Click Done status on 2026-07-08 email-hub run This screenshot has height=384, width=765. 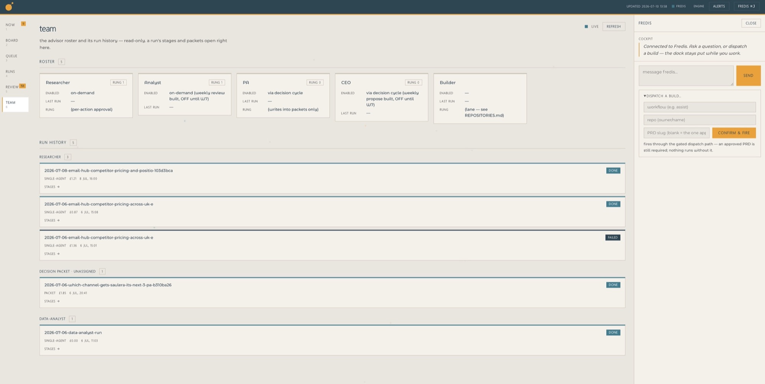pos(613,171)
